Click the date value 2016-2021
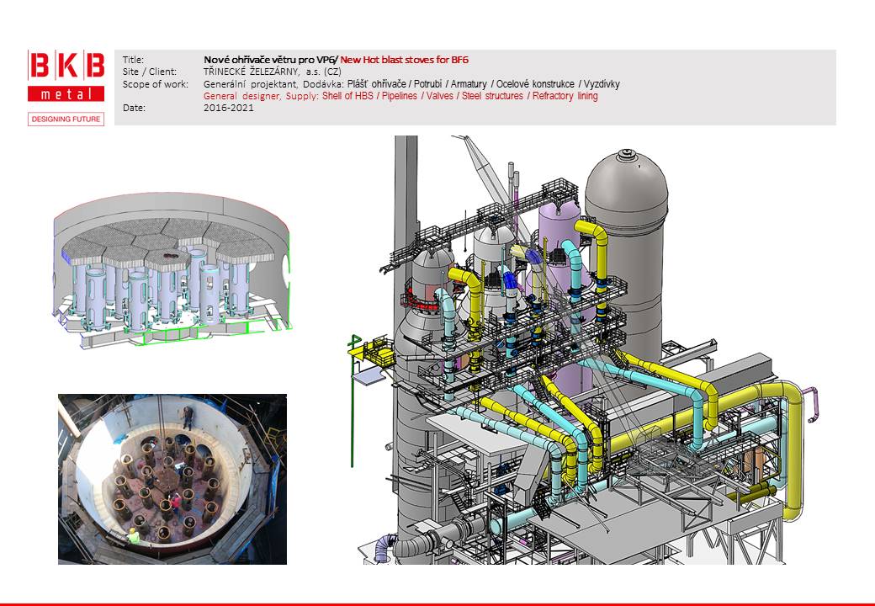Screen dimensions: 875x606 [x=228, y=108]
